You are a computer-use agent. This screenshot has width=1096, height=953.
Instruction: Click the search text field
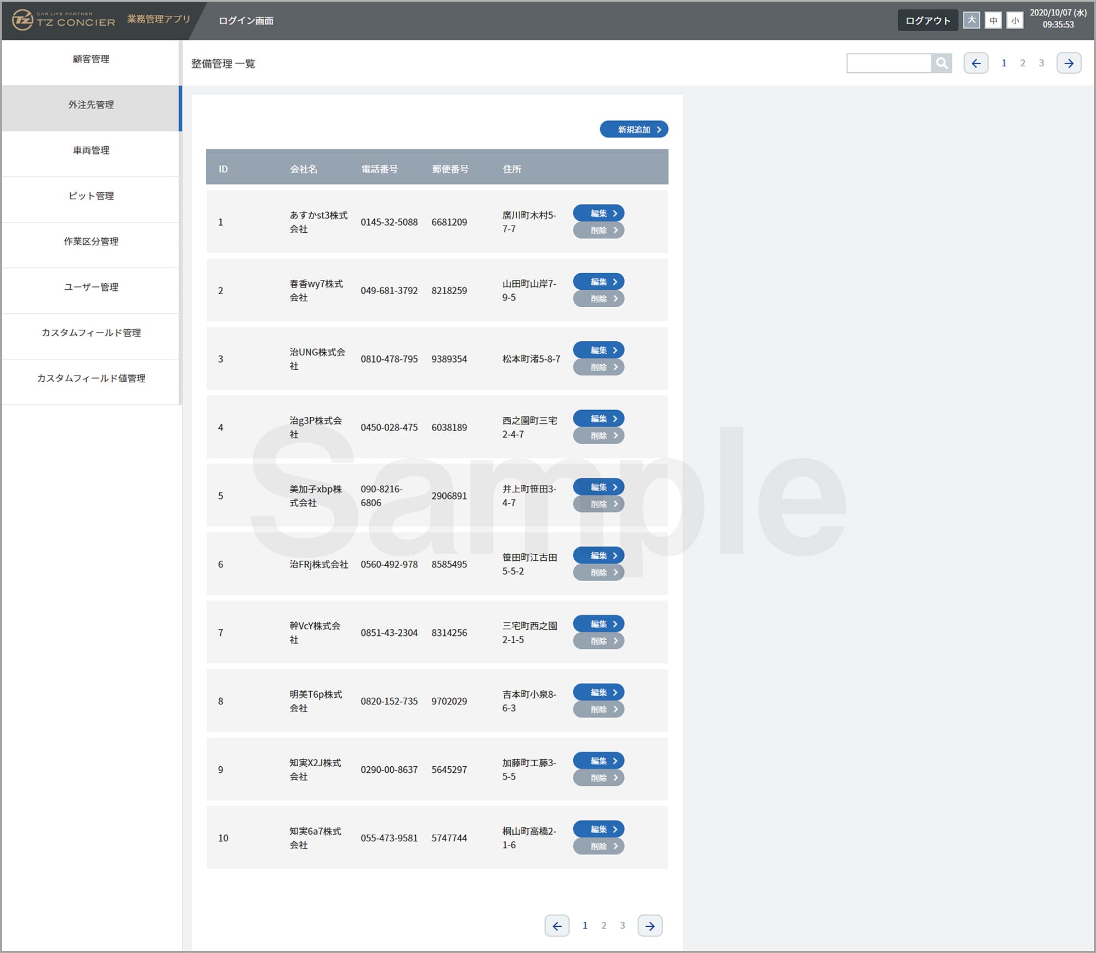tap(888, 63)
